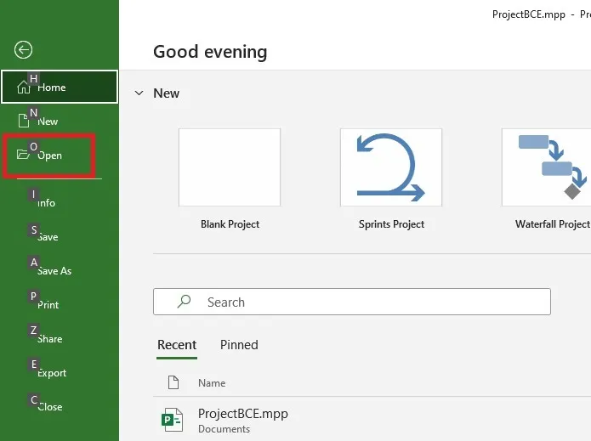Choose Save As in sidebar
Image resolution: width=591 pixels, height=441 pixels.
54,271
